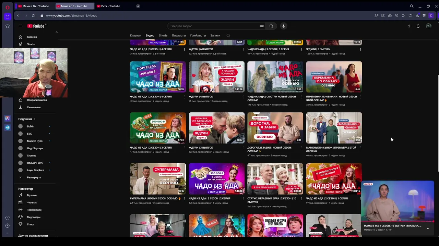Image resolution: width=439 pixels, height=246 pixels.
Task: Open НЮБЕРГ LIVE subscription channel
Action: 34,163
